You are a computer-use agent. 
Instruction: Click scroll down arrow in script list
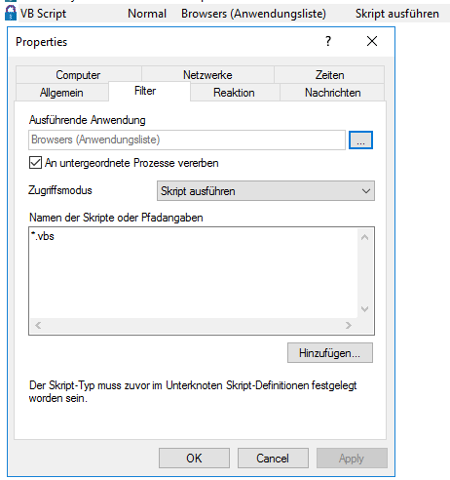click(x=364, y=308)
